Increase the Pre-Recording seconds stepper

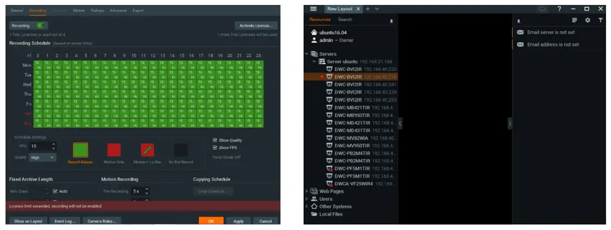(147, 189)
